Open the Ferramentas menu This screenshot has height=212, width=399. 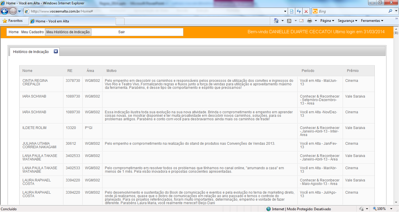pyautogui.click(x=372, y=21)
